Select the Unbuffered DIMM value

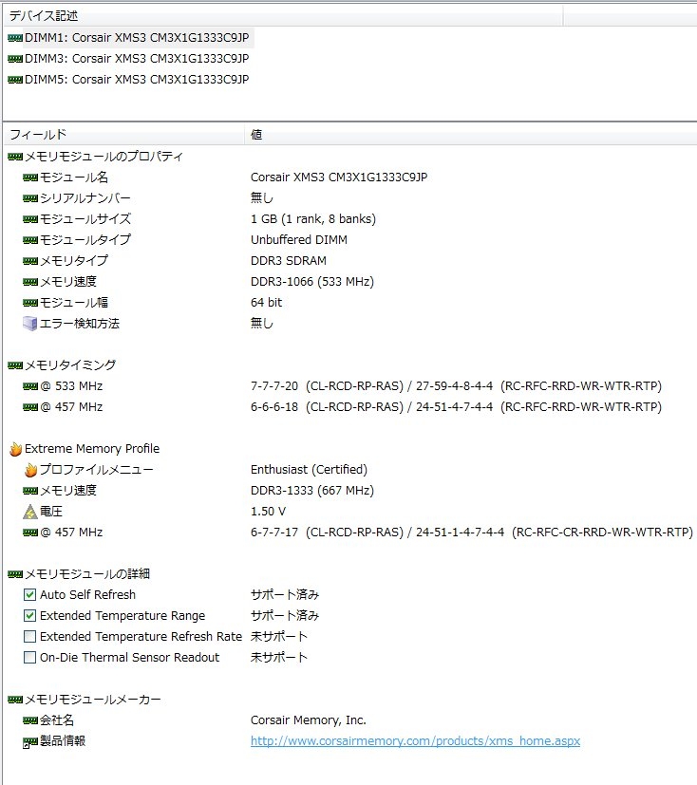[299, 240]
